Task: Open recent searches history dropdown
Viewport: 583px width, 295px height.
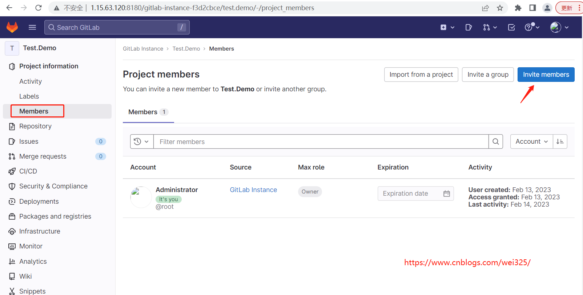Action: coord(142,141)
